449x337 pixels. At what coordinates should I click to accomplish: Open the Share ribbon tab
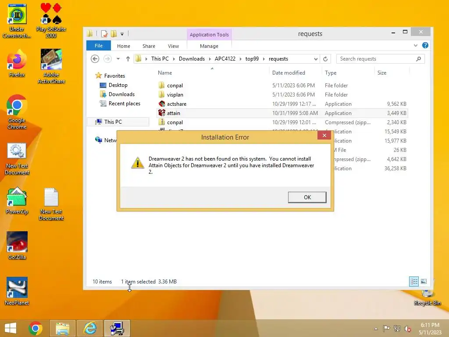[149, 46]
